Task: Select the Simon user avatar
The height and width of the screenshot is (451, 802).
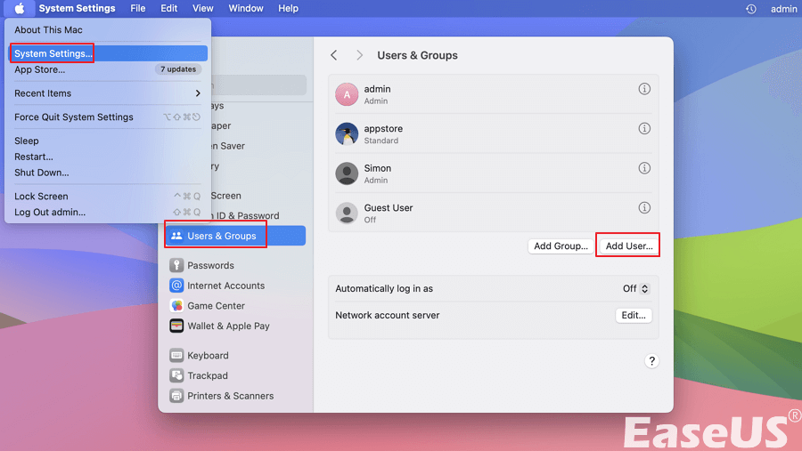Action: (347, 173)
